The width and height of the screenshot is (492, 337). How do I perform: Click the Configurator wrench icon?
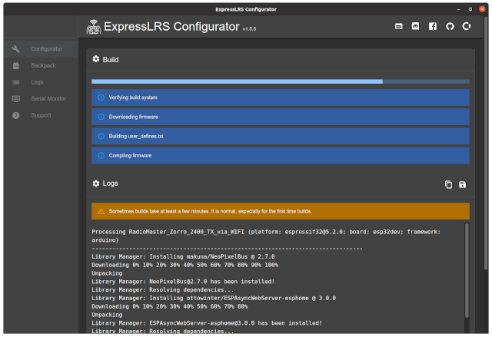(15, 49)
